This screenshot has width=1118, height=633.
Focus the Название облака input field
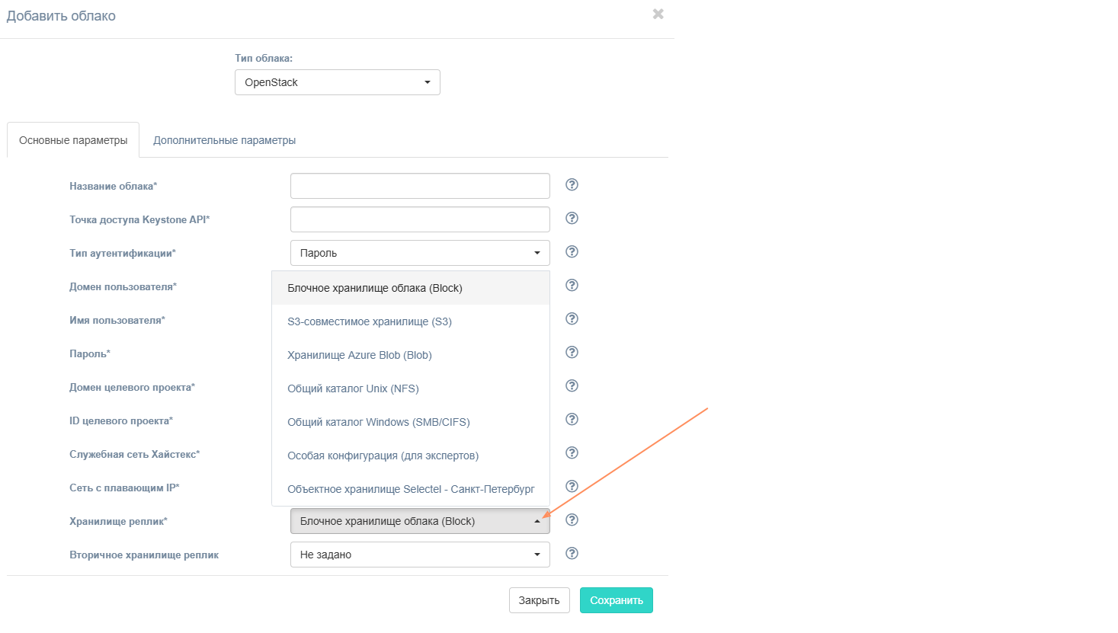coord(420,186)
